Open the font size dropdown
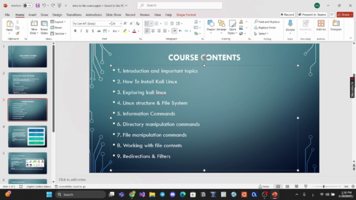This screenshot has width=356, height=200. (121, 23)
